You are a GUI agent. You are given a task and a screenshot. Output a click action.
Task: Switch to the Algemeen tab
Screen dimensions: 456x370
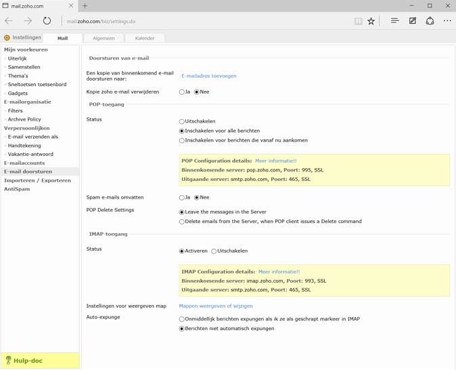(104, 39)
